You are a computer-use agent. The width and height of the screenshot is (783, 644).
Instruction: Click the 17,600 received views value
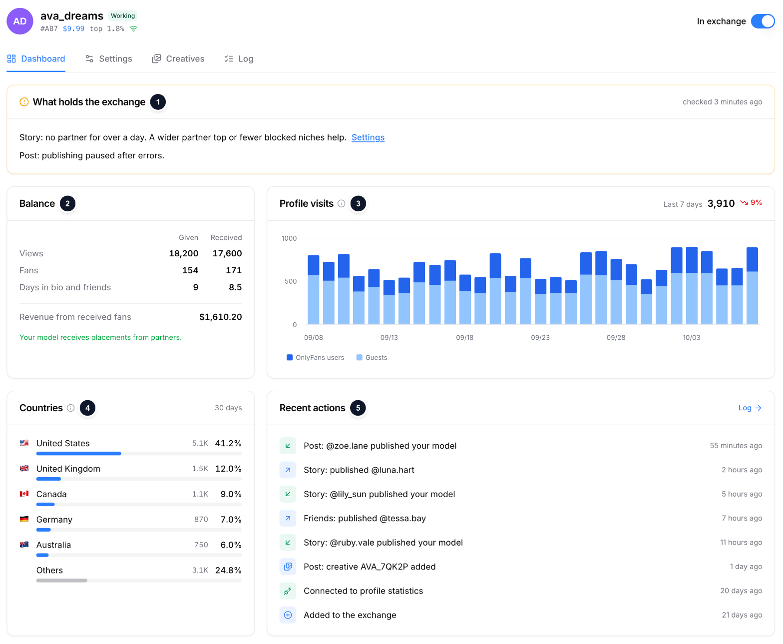point(227,253)
